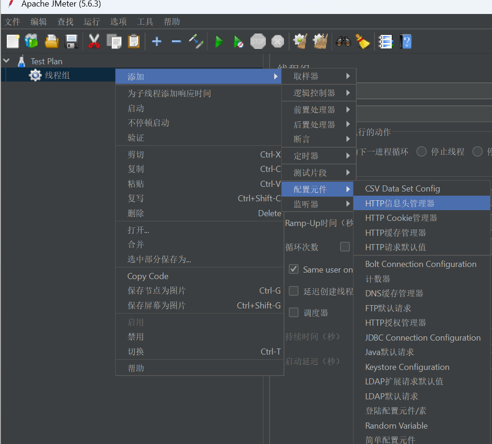
Task: Expand the 后置处理器 submenu
Action: (x=319, y=124)
